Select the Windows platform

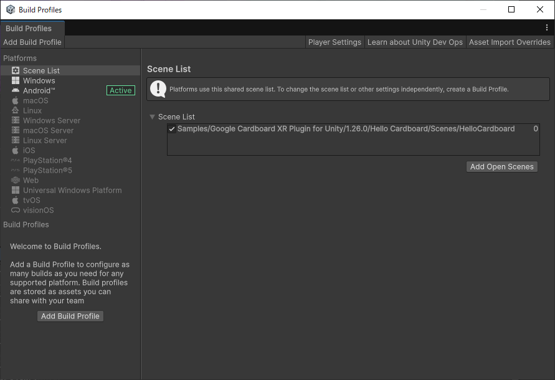coord(70,80)
